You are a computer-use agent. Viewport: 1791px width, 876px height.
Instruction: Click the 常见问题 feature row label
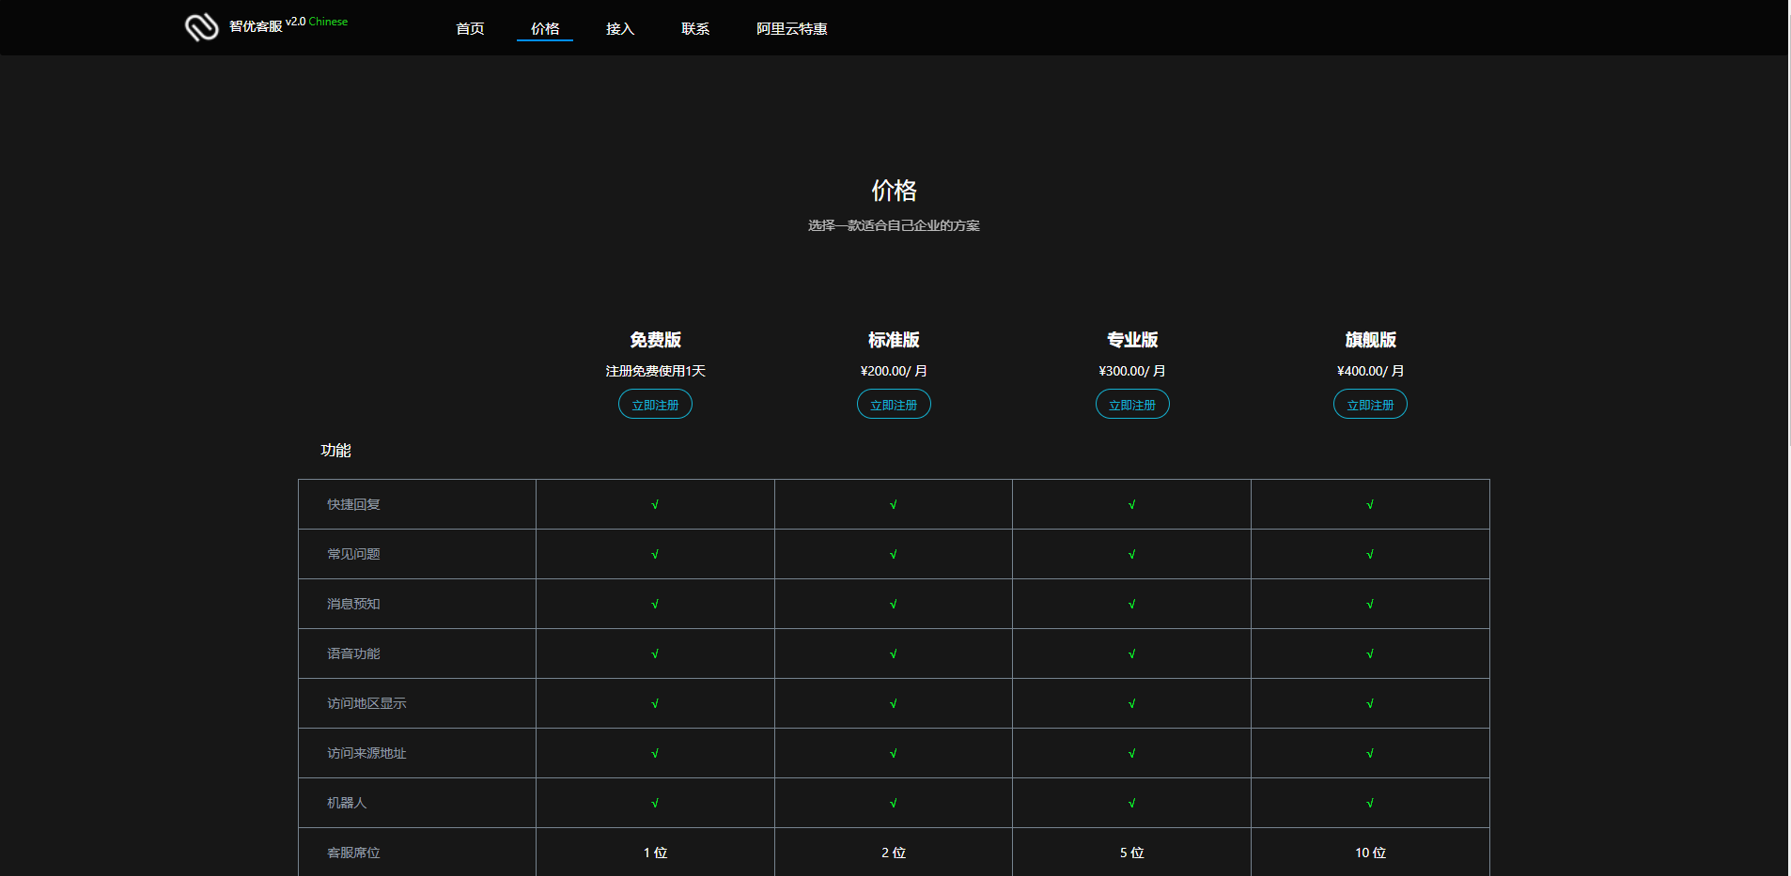[353, 554]
